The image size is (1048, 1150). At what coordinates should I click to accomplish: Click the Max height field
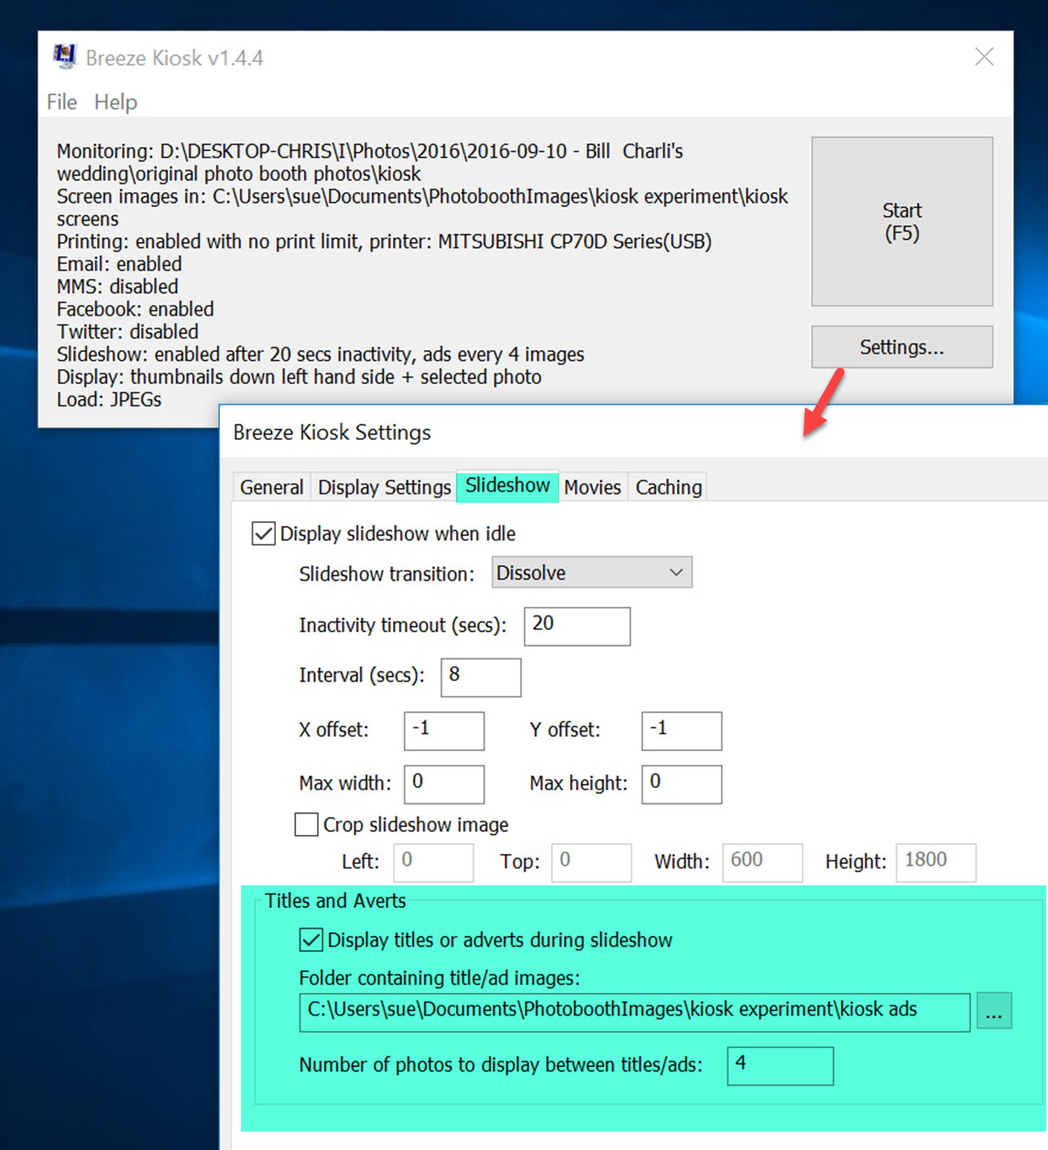(682, 784)
